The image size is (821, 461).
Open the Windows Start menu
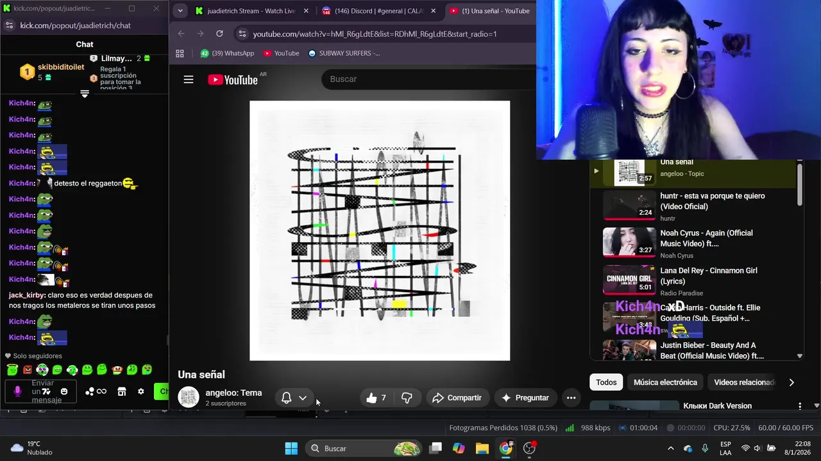[x=291, y=448]
